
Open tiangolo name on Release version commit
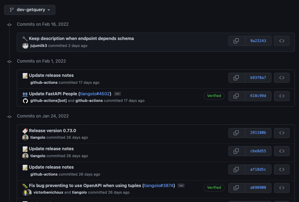tap(38, 137)
